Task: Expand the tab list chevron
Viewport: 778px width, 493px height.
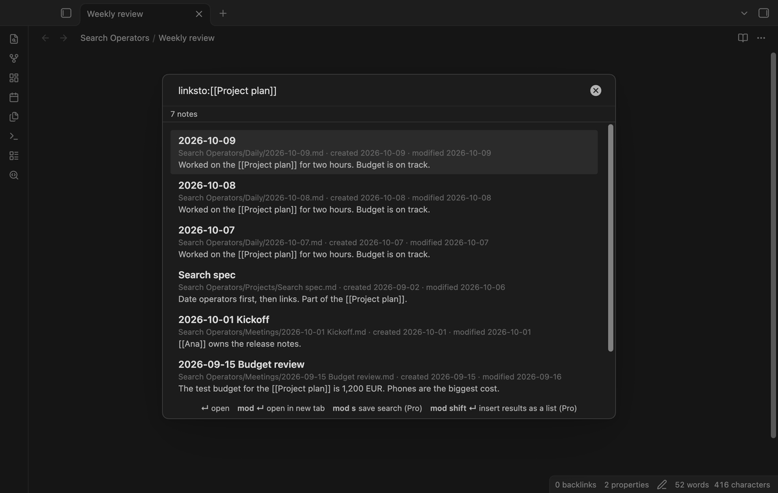Action: coord(744,13)
